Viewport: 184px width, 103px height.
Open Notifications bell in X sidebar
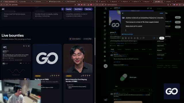point(105,21)
